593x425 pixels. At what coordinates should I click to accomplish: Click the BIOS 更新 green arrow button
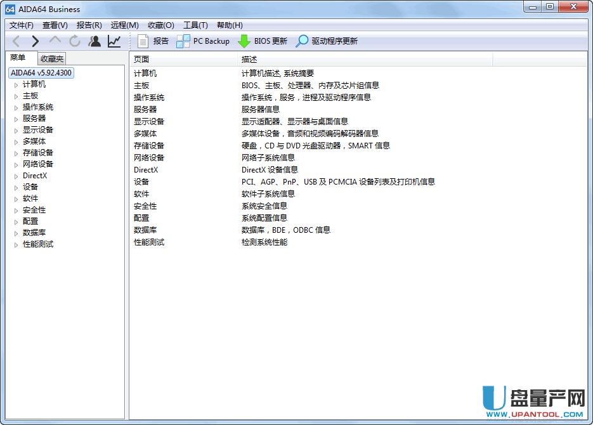(x=262, y=41)
